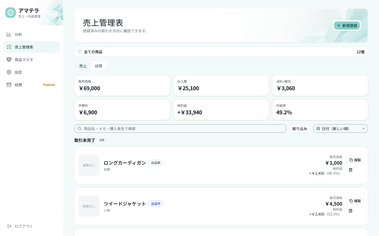
Task: Click the 仕入額 ￥25,100 summary card
Action: pyautogui.click(x=221, y=85)
